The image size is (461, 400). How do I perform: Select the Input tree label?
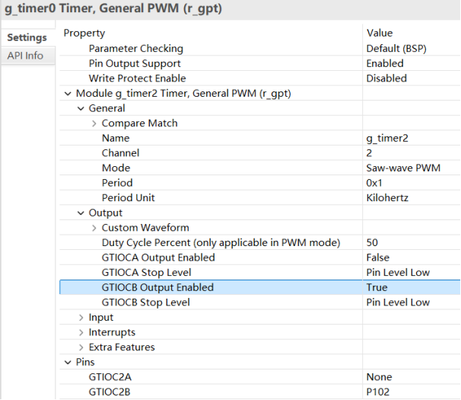click(x=101, y=318)
